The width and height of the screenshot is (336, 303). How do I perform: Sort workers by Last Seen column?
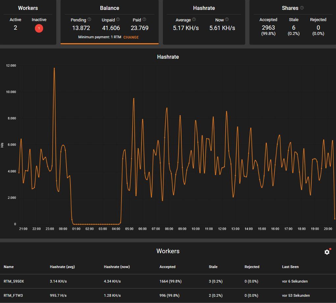point(290,267)
